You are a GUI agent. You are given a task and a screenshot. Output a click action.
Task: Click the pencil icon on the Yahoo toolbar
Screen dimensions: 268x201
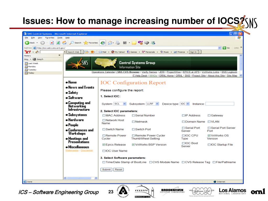click(37, 52)
